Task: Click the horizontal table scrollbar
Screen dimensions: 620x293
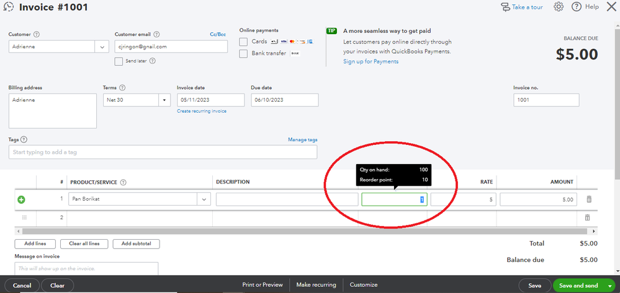Action: point(306,231)
